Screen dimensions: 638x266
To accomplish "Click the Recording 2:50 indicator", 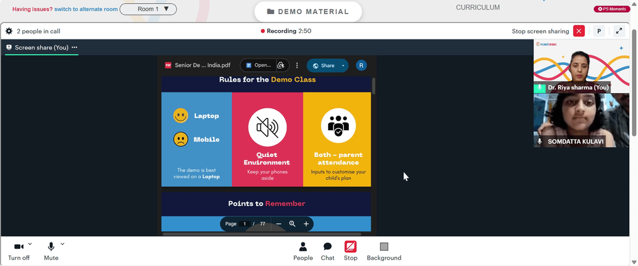I will 286,31.
